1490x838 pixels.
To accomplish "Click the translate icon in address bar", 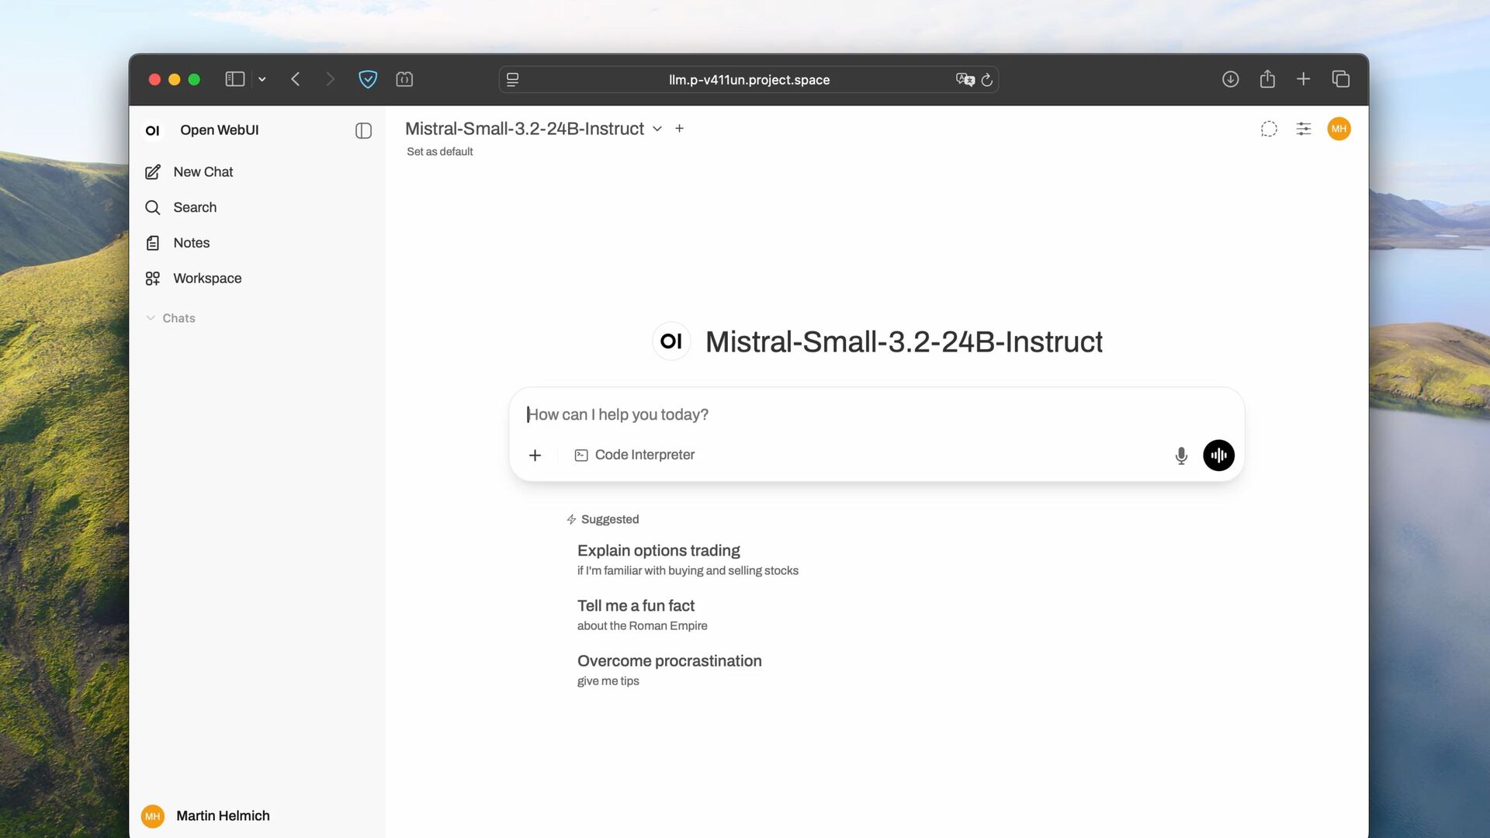I will click(965, 79).
